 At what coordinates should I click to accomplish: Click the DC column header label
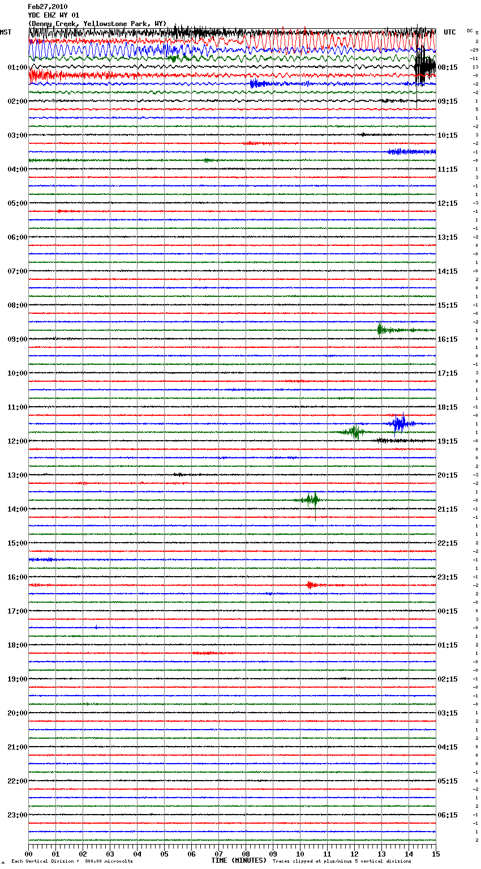click(470, 31)
